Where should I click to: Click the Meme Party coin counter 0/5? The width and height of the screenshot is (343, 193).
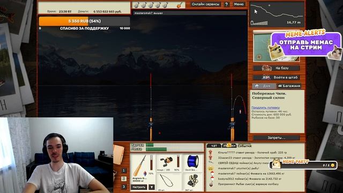coord(329,165)
